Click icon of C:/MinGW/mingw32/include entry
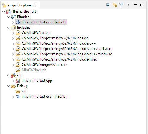The image size is (148, 134). tap(18, 65)
